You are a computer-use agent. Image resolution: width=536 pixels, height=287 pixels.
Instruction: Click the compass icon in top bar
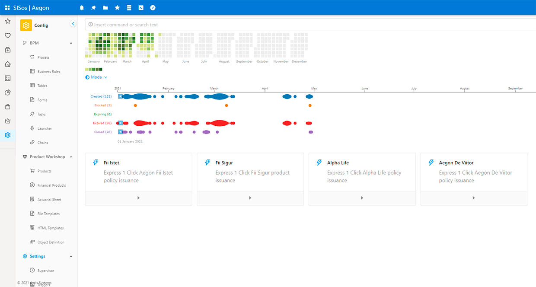pyautogui.click(x=153, y=8)
